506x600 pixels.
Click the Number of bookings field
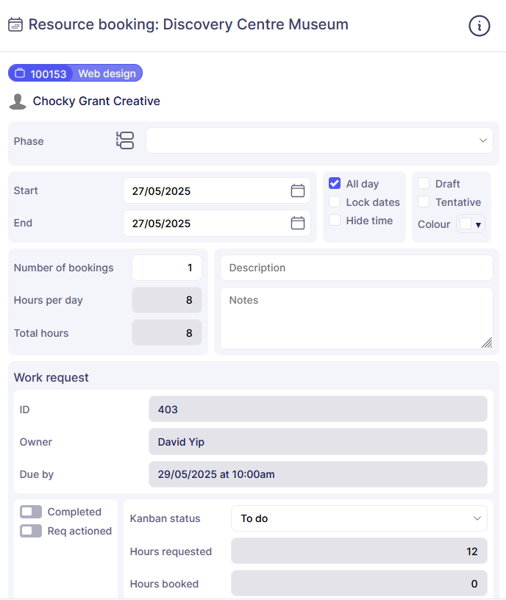167,268
